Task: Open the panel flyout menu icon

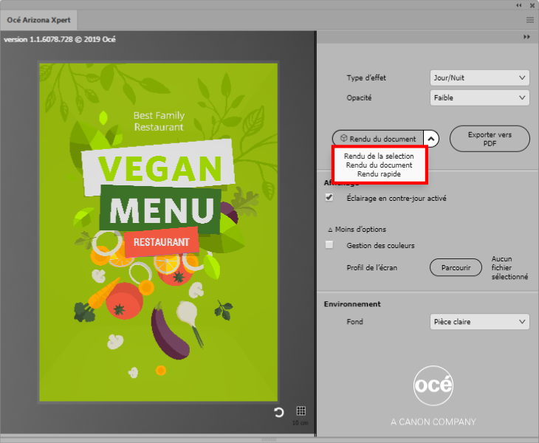Action: 529,20
